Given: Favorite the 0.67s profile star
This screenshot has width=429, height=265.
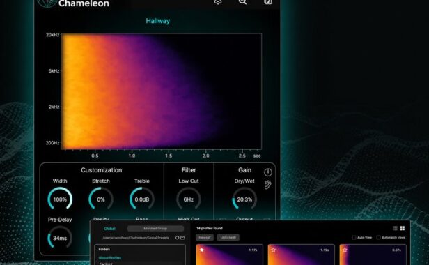Looking at the screenshot, I should click(345, 250).
